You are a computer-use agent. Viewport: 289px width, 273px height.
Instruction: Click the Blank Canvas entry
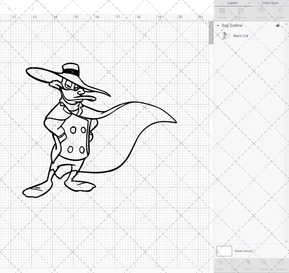point(244,251)
